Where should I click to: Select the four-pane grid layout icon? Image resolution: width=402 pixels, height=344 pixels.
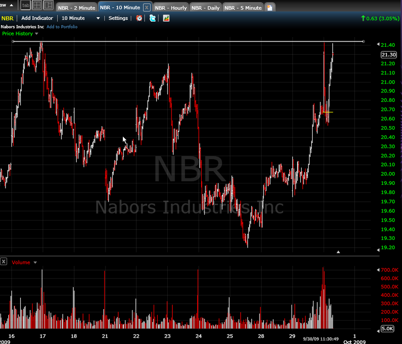tap(37, 5)
